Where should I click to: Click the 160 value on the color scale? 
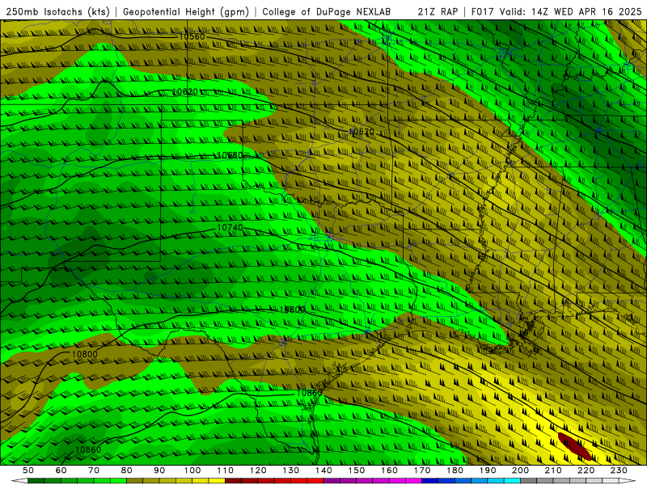tap(389, 470)
